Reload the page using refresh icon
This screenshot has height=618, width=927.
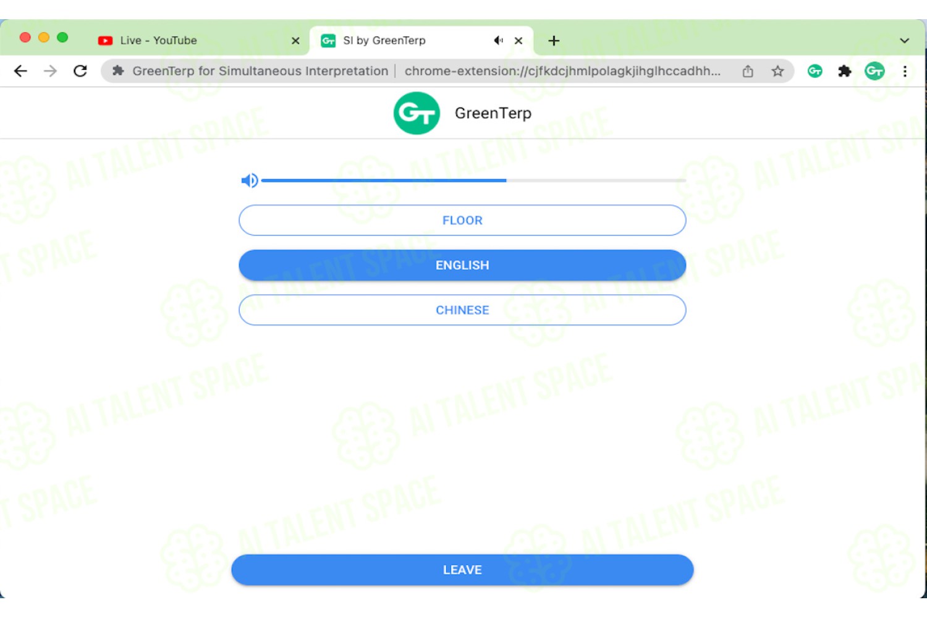(x=80, y=71)
